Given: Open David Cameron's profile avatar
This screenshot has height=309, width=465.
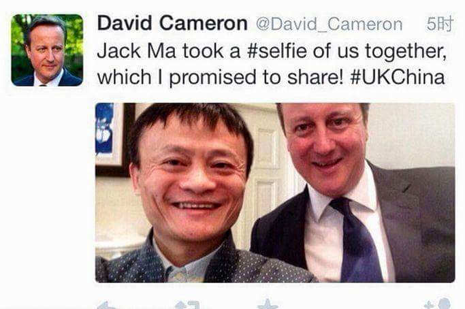Looking at the screenshot, I should pyautogui.click(x=47, y=50).
